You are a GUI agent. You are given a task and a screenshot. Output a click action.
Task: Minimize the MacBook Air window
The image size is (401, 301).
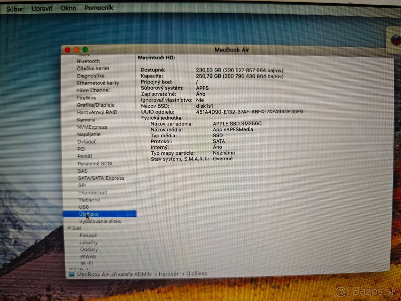point(77,50)
